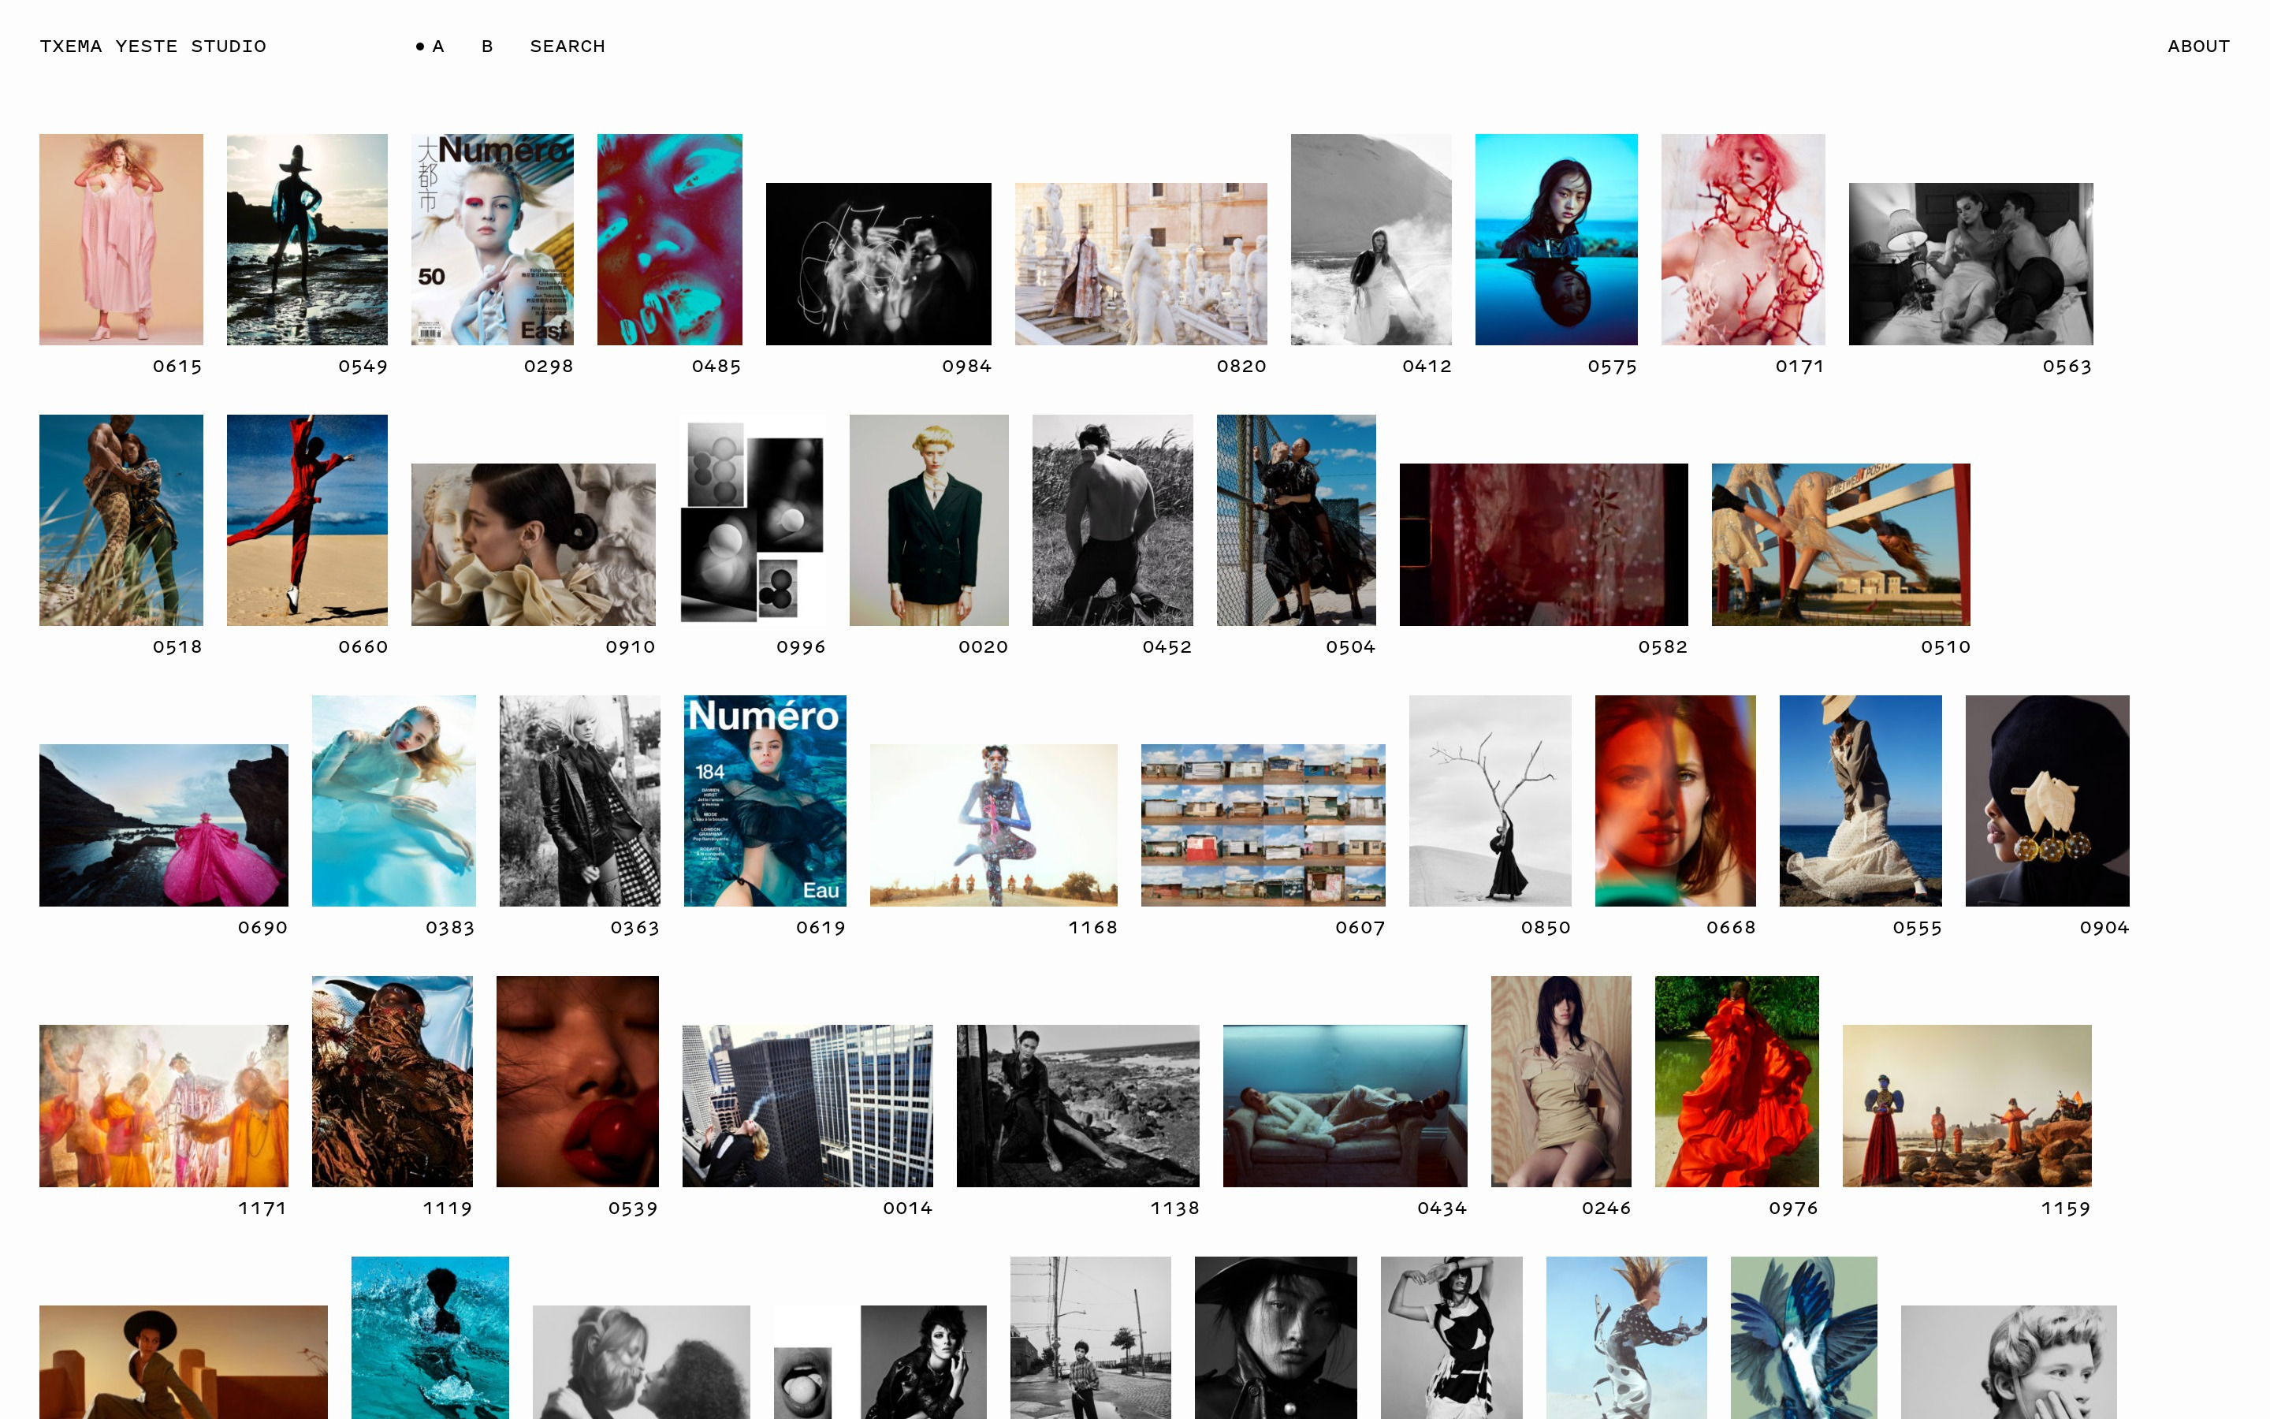Open red coral portrait 0171
The height and width of the screenshot is (1419, 2270).
coord(1742,240)
